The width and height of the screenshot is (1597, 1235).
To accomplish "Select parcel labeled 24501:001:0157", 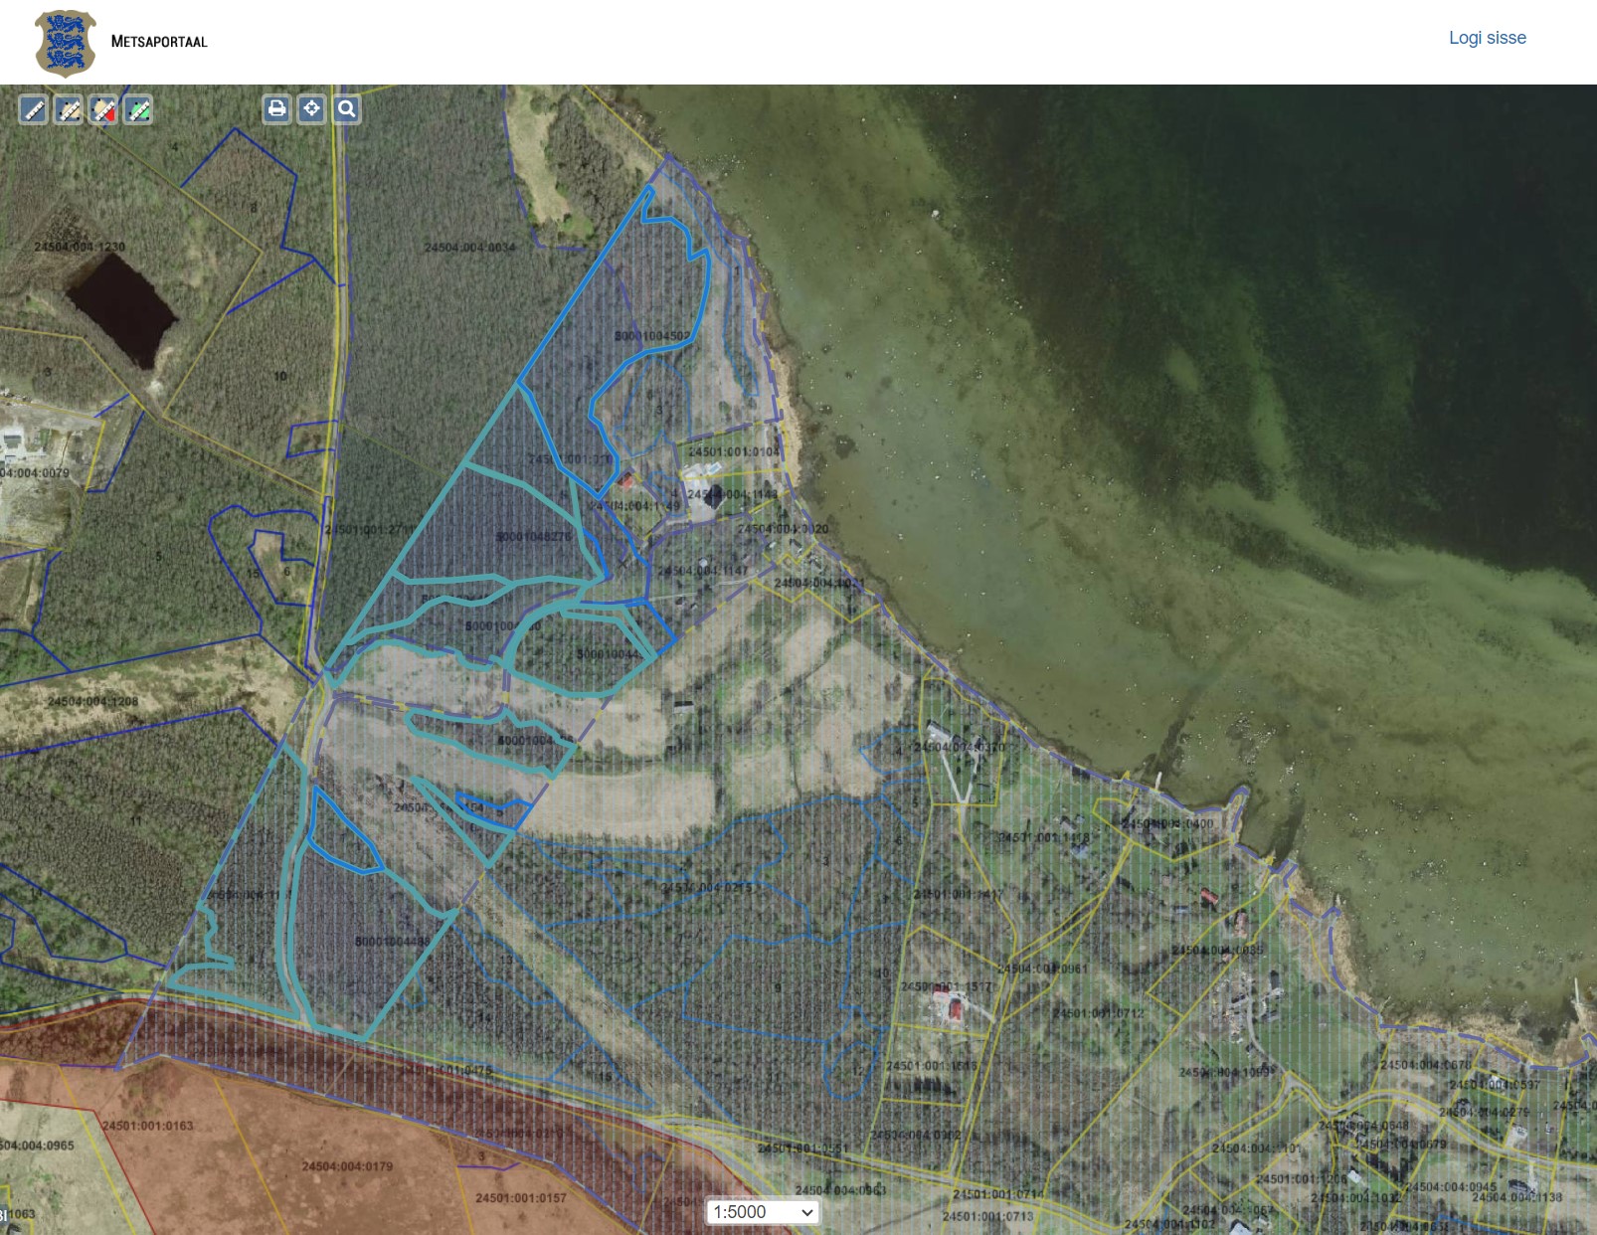I will pos(520,1197).
